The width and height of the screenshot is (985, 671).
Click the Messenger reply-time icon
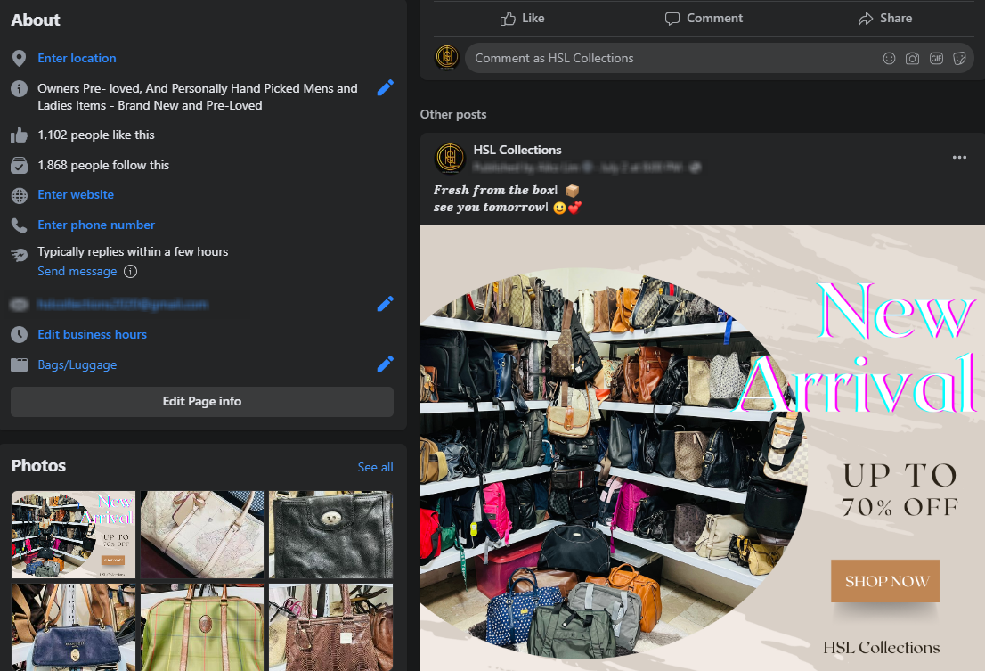pos(19,255)
